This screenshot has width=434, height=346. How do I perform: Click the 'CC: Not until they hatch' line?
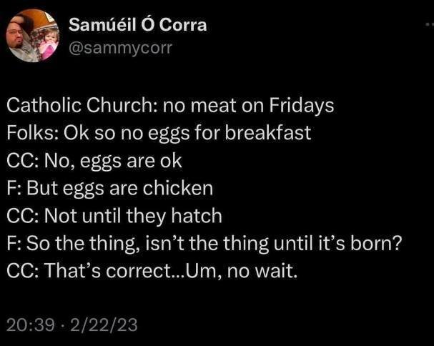114,215
